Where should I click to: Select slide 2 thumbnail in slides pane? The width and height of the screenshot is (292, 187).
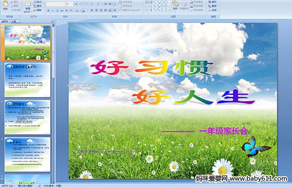point(28,80)
